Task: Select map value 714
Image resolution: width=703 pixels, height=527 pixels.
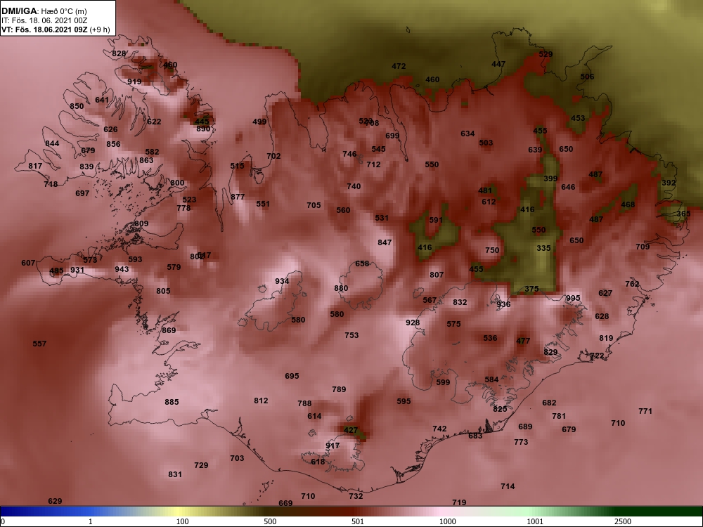Action: click(508, 486)
